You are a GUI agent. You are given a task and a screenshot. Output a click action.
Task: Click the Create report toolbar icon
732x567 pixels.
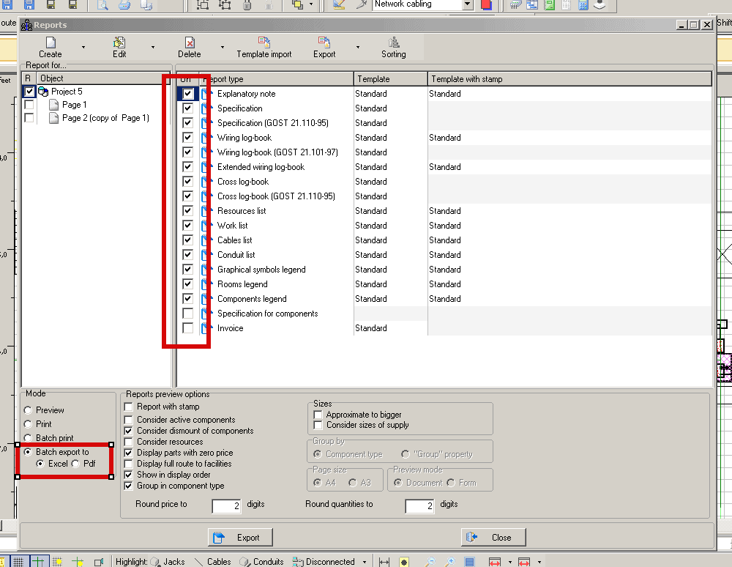point(50,43)
